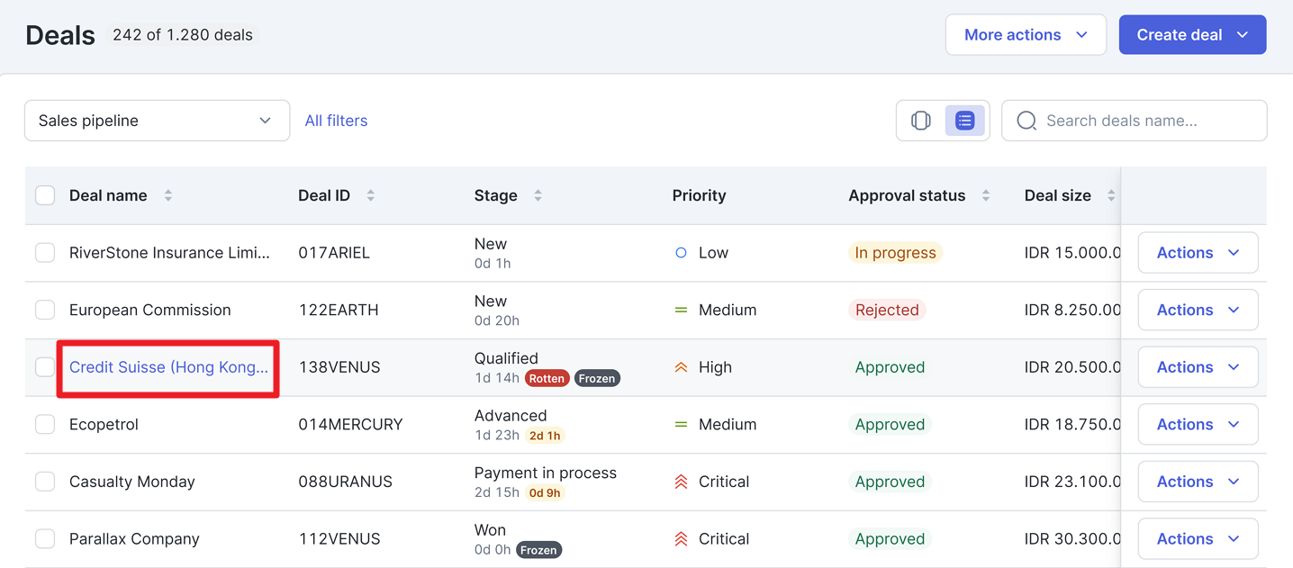1293x568 pixels.
Task: Click the 0d 9h badge on Casualty Monday
Action: pyautogui.click(x=545, y=492)
